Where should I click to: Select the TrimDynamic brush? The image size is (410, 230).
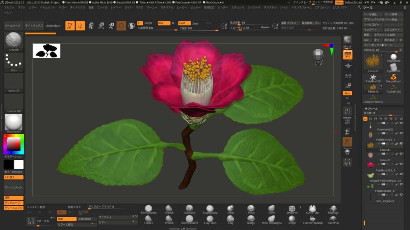pos(148,209)
